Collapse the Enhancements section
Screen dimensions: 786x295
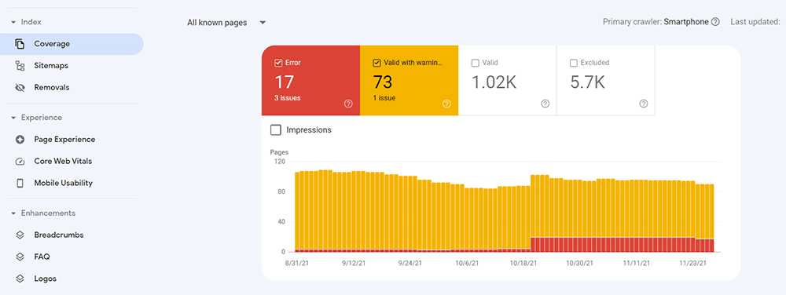pyautogui.click(x=13, y=213)
